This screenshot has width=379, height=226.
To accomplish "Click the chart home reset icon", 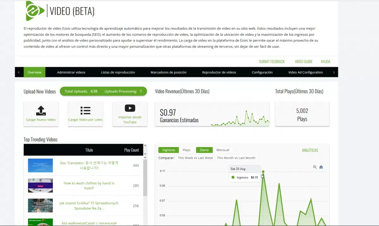I will (x=321, y=167).
